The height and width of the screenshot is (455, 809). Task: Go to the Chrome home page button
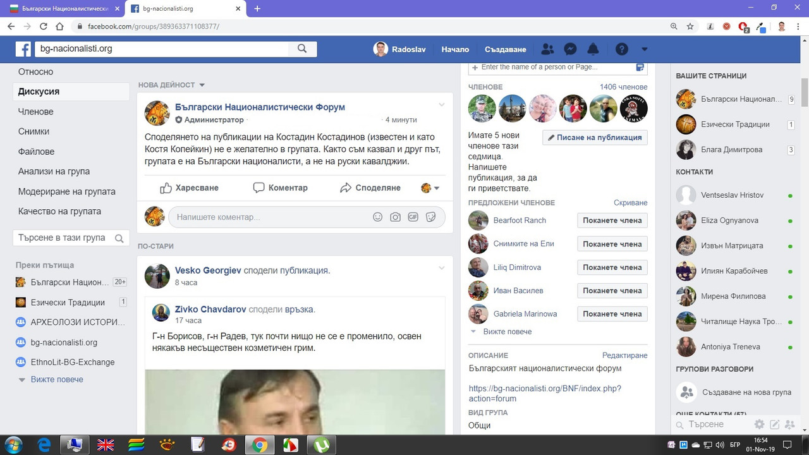click(x=59, y=27)
